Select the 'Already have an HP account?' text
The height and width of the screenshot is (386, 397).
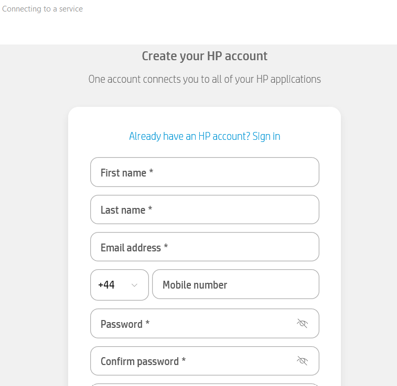(190, 136)
